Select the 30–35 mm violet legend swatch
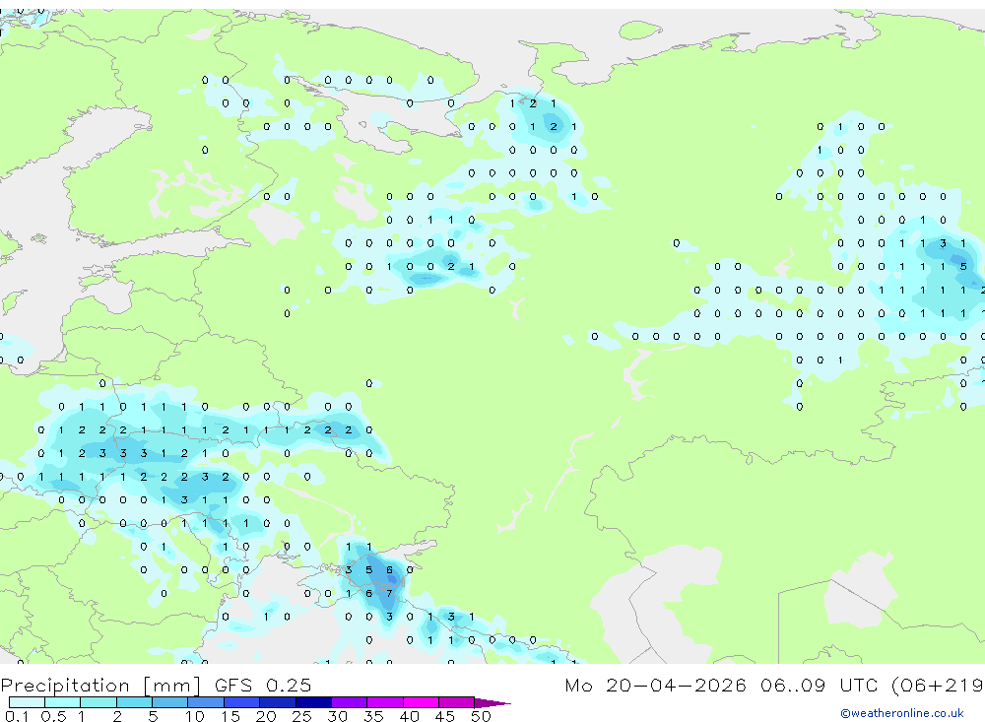The height and width of the screenshot is (722, 985). 350,702
